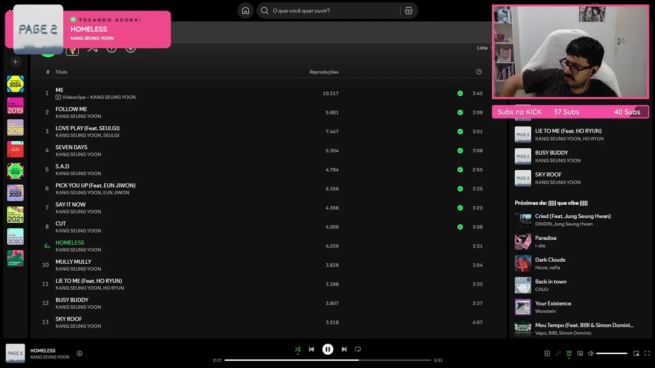Toggle saved check for S.A.D

(460, 170)
